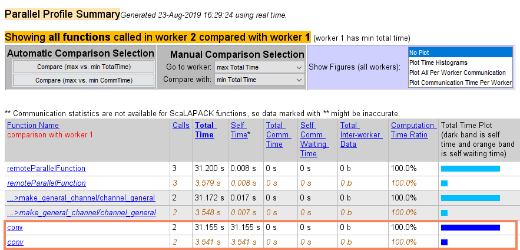Viewport: 520px width, 250px height.
Task: Open make_general_channel/channel_general function link
Action: (81, 198)
